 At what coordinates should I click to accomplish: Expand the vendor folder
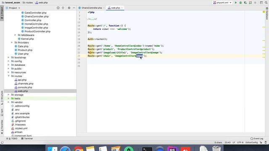pos(8,102)
